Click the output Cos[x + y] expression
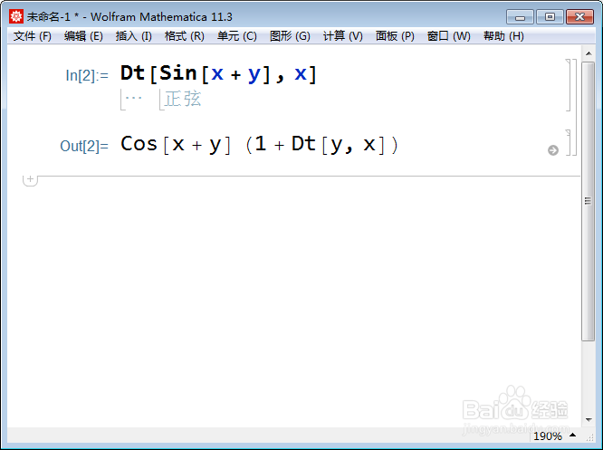Screen dimensions: 603x450 [176, 145]
